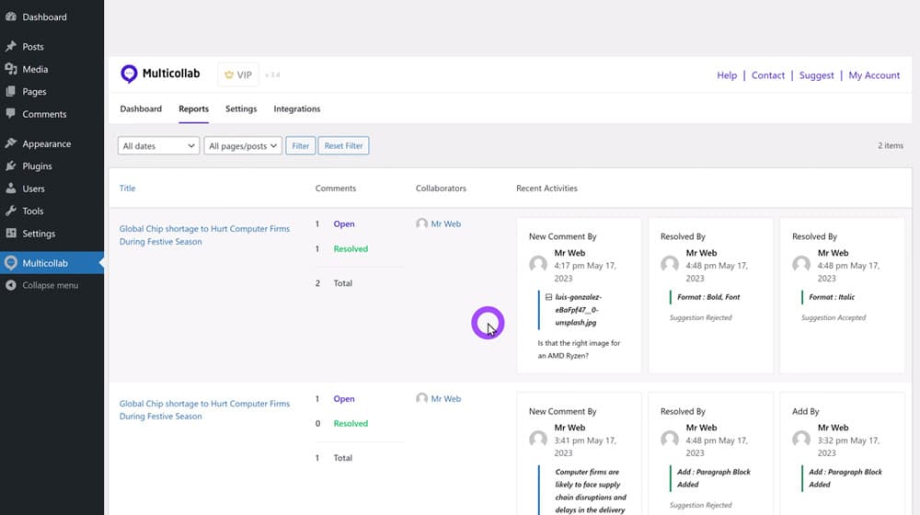Click the "Suggestion Accepted" label
Screen dimensions: 920x515
834,317
